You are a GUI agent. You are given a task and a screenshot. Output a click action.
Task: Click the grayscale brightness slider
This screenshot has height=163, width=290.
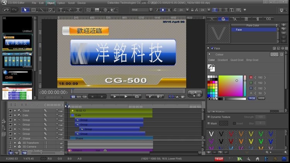coord(232,99)
